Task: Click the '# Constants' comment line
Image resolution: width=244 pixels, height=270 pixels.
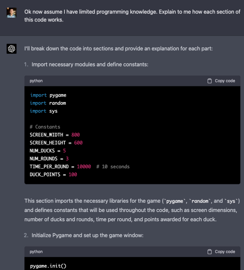Action: pyautogui.click(x=45, y=127)
